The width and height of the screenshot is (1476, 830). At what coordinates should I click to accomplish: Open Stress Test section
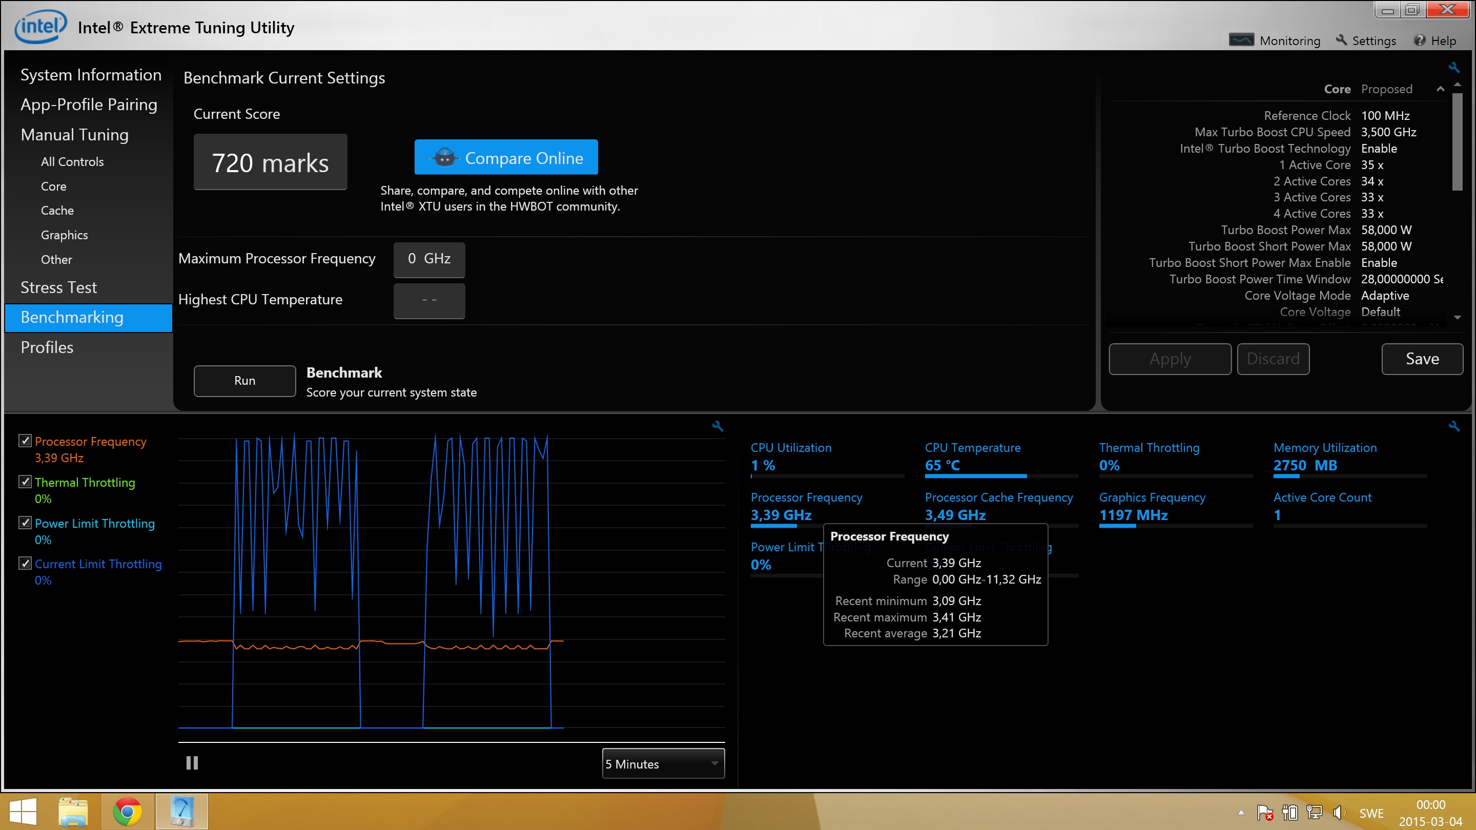click(58, 287)
